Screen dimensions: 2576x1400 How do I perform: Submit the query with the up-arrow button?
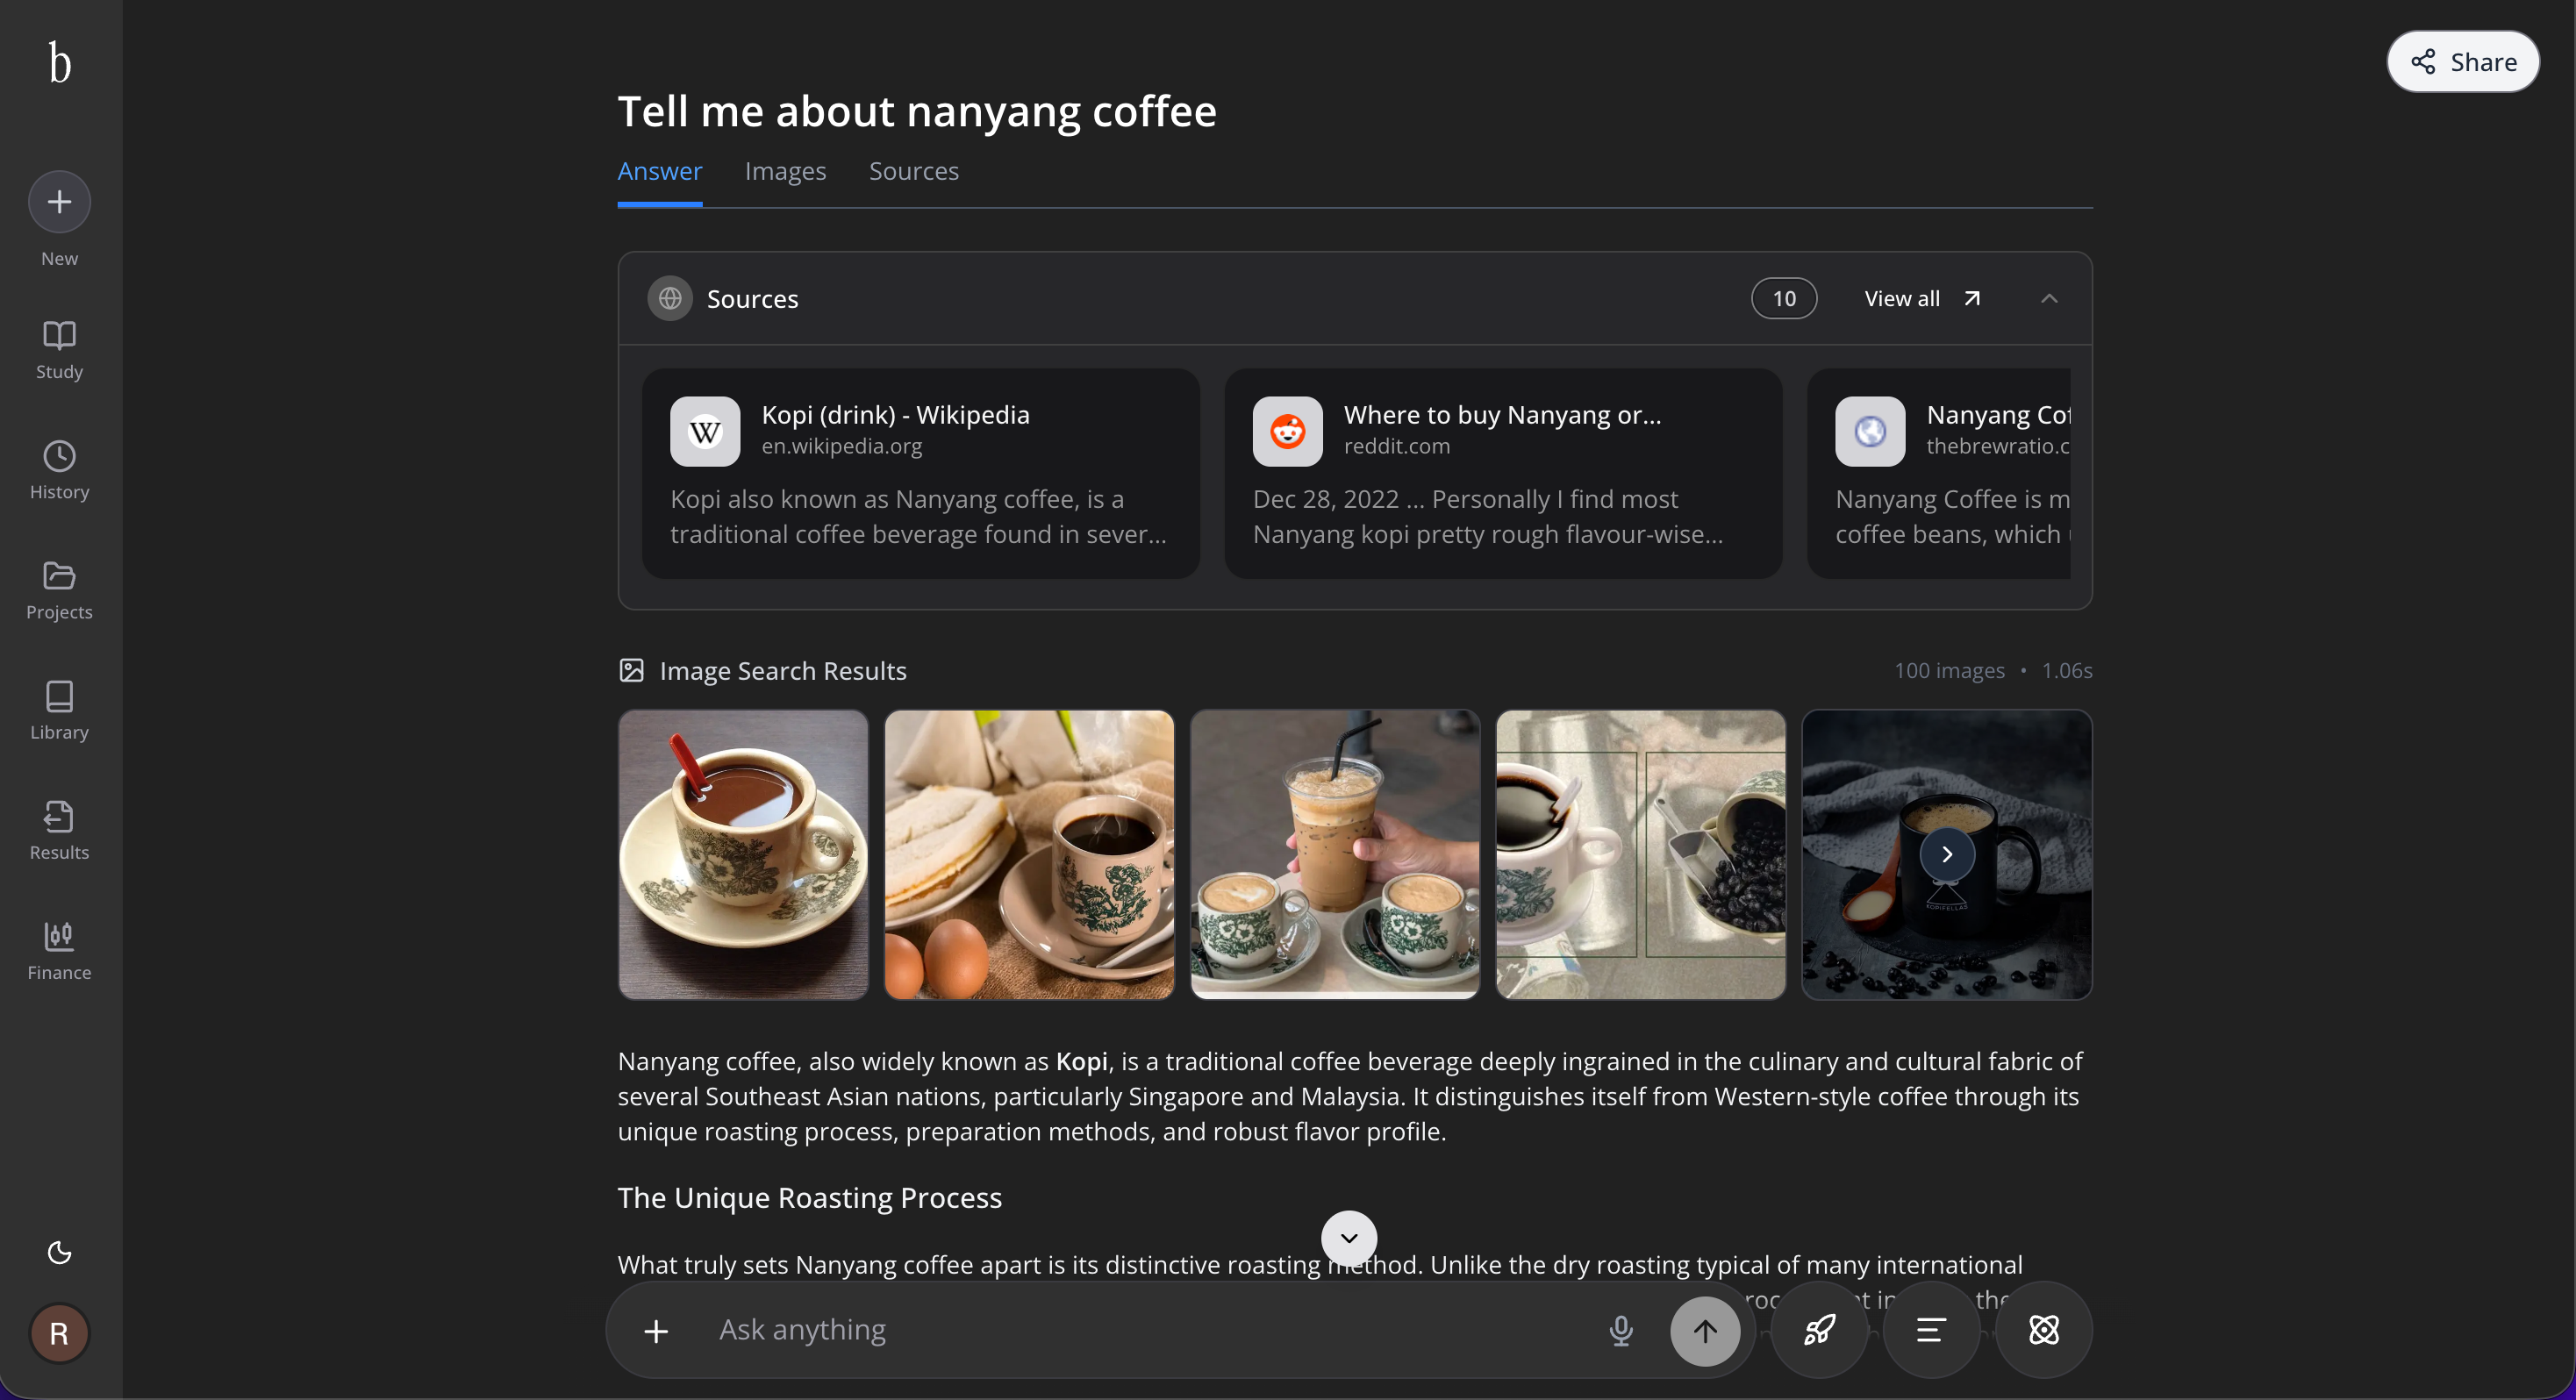[x=1704, y=1330]
